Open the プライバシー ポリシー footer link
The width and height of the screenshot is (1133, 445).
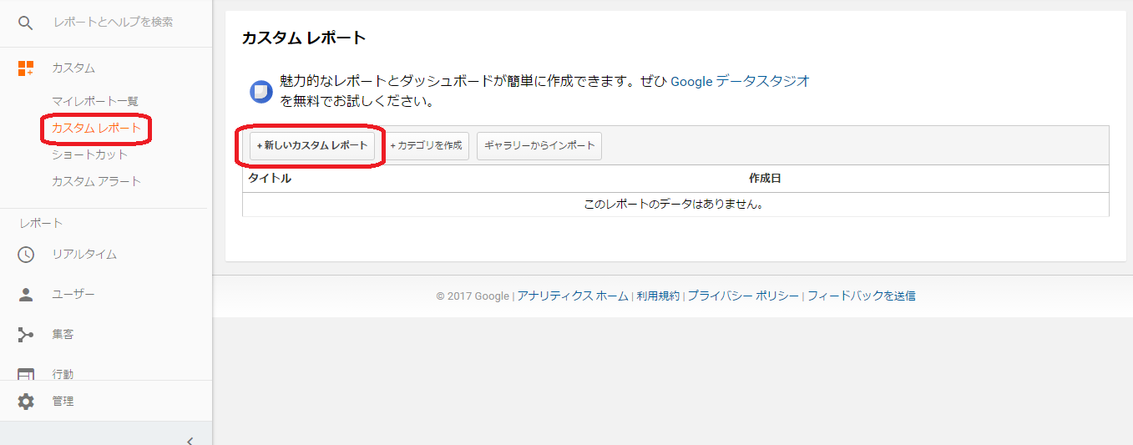tap(743, 296)
